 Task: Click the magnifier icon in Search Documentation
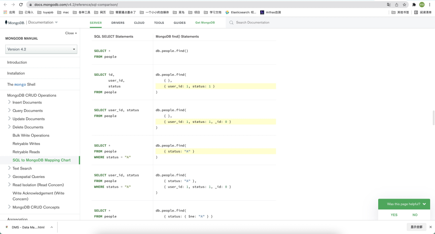[x=231, y=23]
